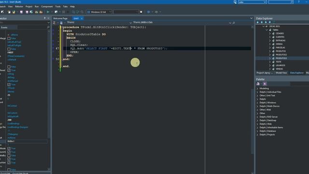The width and height of the screenshot is (309, 174).
Task: Expand the CLIENTES table node
Action: tap(270, 37)
